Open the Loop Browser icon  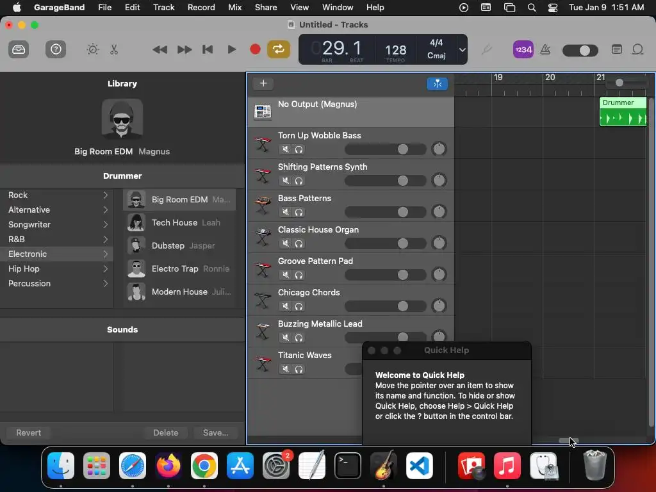637,49
